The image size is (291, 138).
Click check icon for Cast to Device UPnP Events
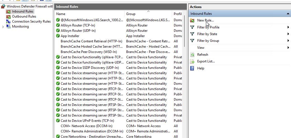[x=58, y=121]
